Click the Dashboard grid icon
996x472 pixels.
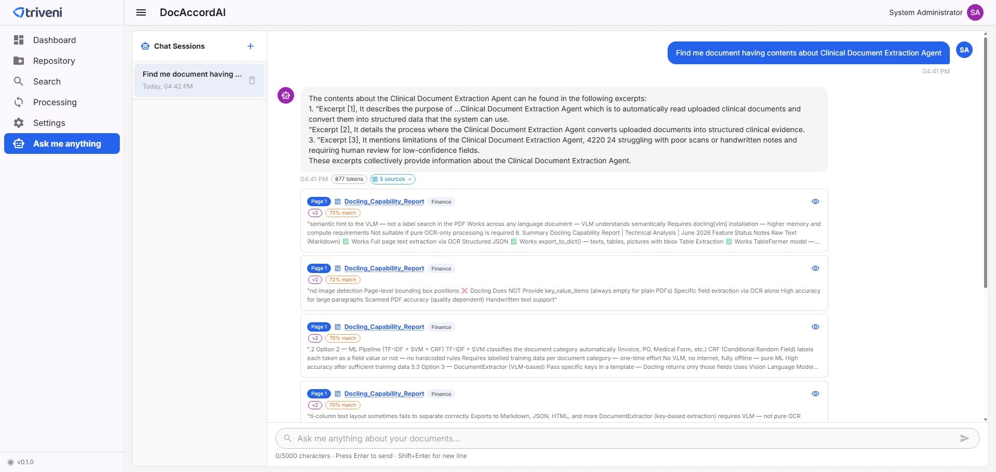19,40
